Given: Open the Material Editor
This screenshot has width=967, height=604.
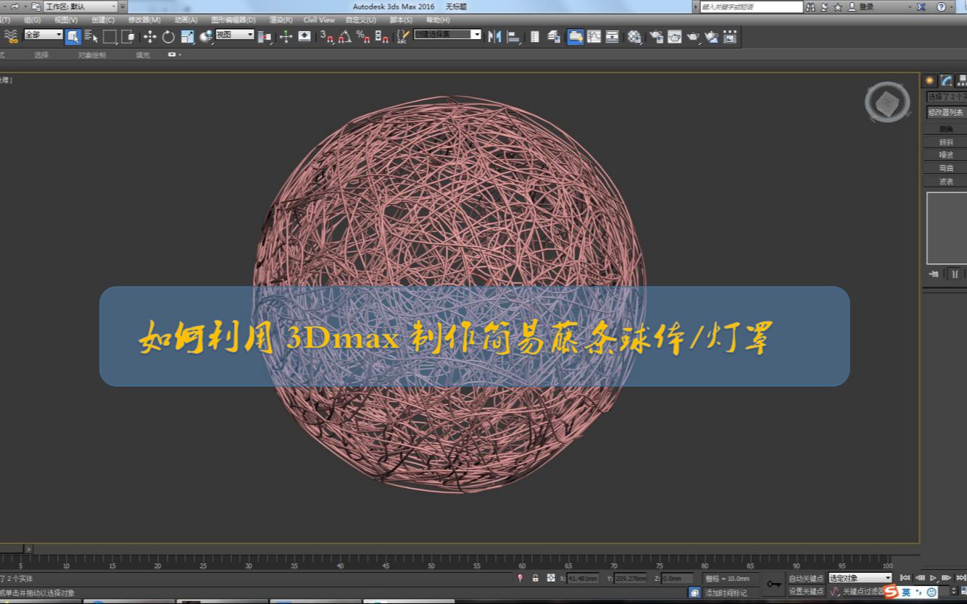Looking at the screenshot, I should click(x=634, y=37).
